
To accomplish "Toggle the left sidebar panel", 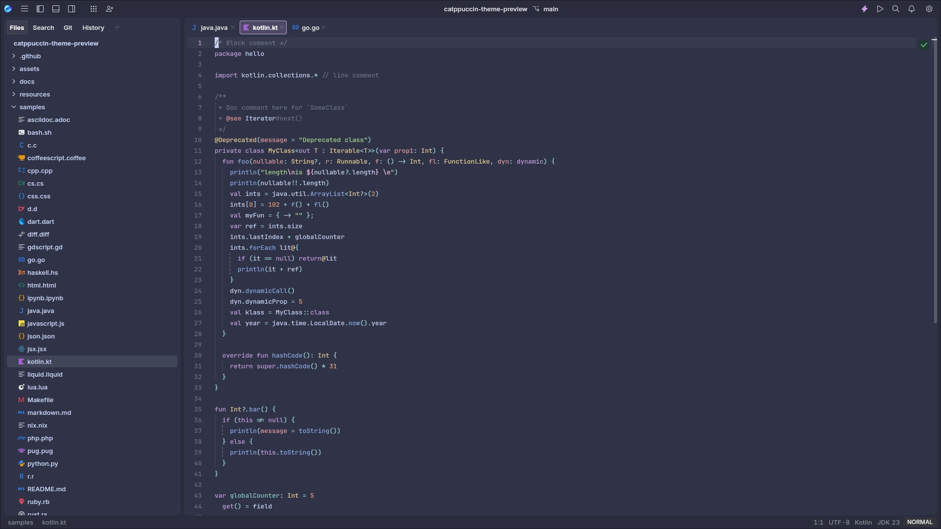I will 40,9.
